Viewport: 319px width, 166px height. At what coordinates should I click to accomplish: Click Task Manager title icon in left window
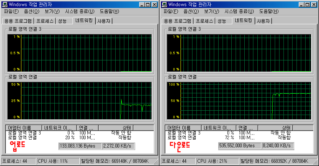pos(5,4)
